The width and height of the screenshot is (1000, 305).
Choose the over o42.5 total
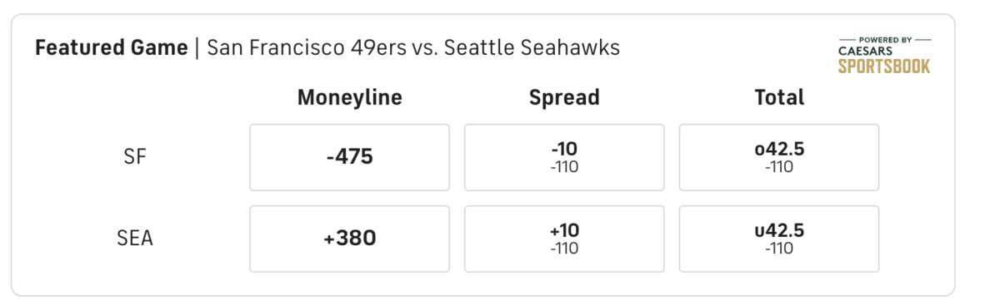[x=779, y=157]
